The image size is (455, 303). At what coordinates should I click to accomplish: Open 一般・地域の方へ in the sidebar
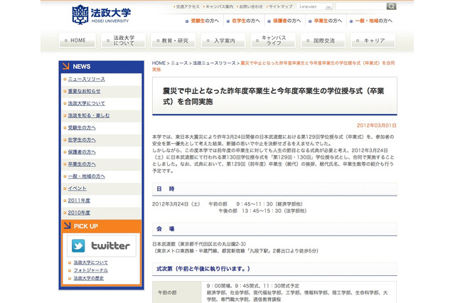point(86,176)
